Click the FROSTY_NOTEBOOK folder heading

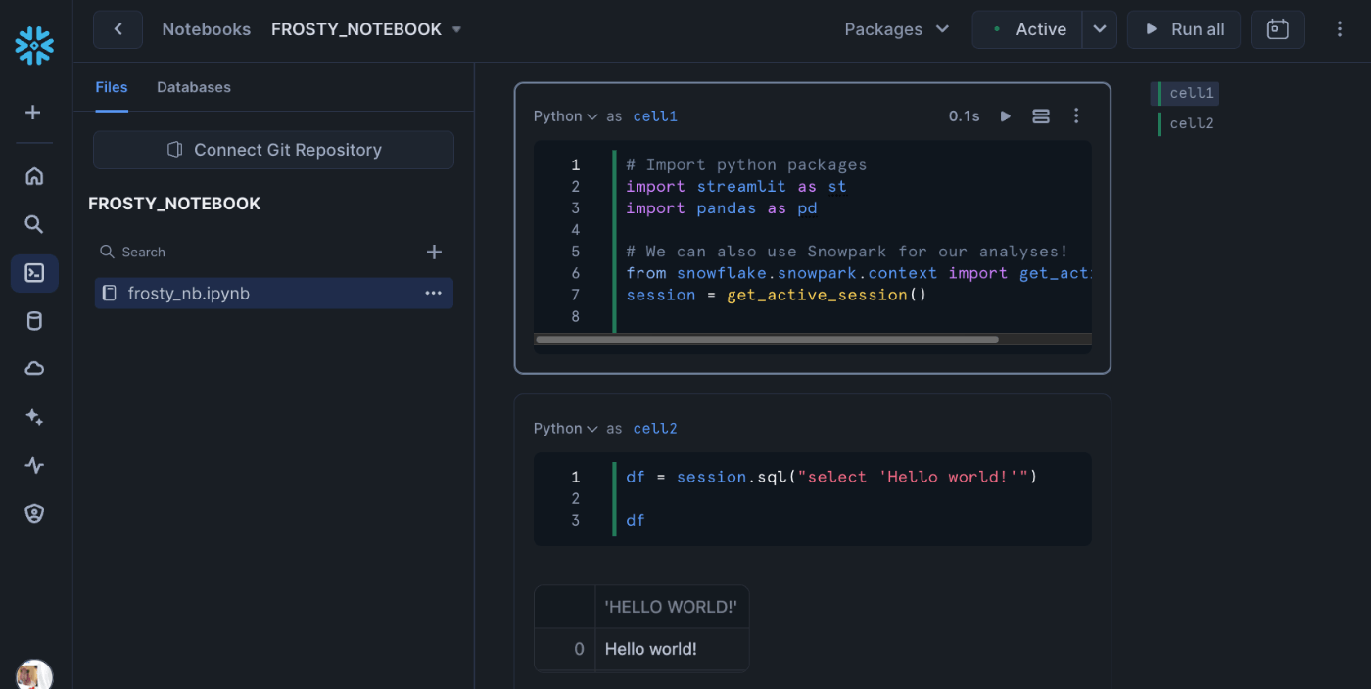[x=174, y=204]
